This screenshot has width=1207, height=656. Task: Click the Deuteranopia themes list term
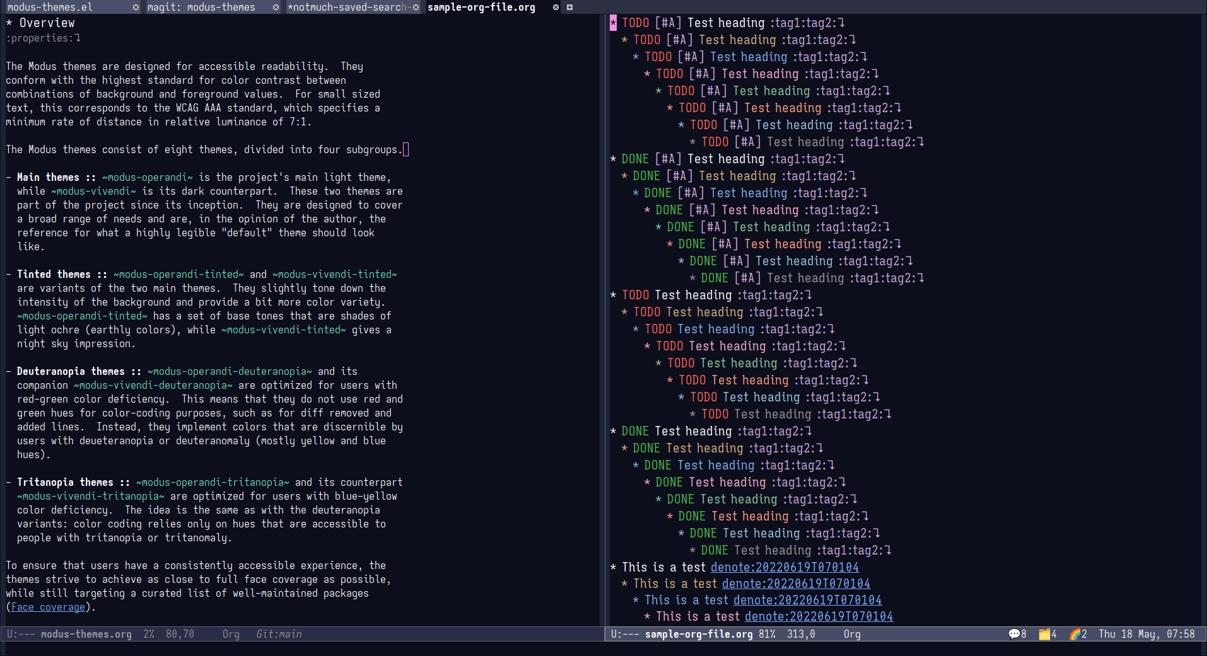click(71, 372)
